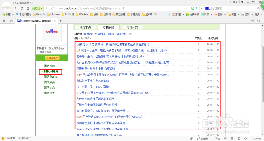
Task: Expand the 收藏 favorites dropdown arrow
Action: click(x=13, y=15)
